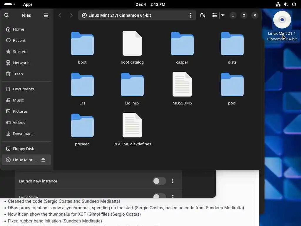Image resolution: width=301 pixels, height=226 pixels.
Task: Open Network in the sidebar
Action: 26,63
